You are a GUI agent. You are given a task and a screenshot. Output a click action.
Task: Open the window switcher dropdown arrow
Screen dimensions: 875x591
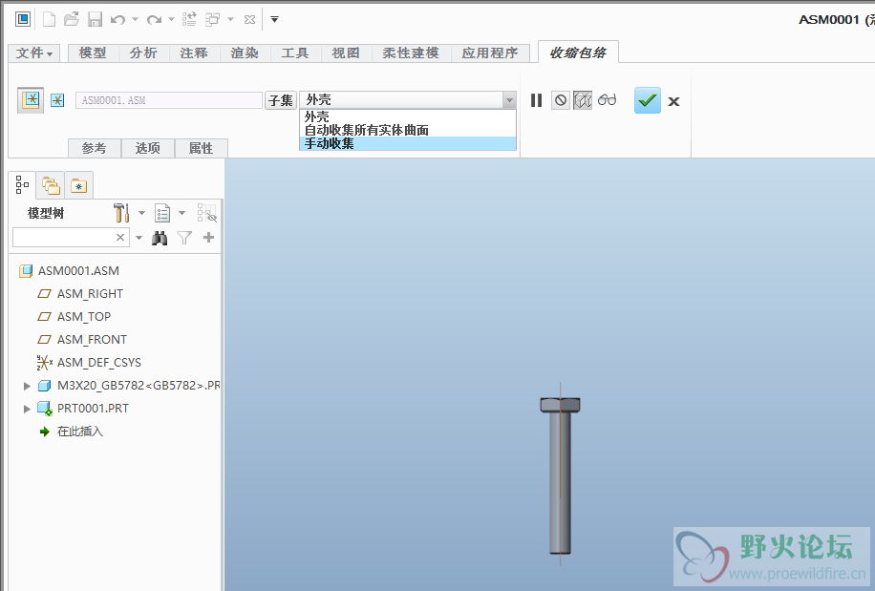coord(230,19)
